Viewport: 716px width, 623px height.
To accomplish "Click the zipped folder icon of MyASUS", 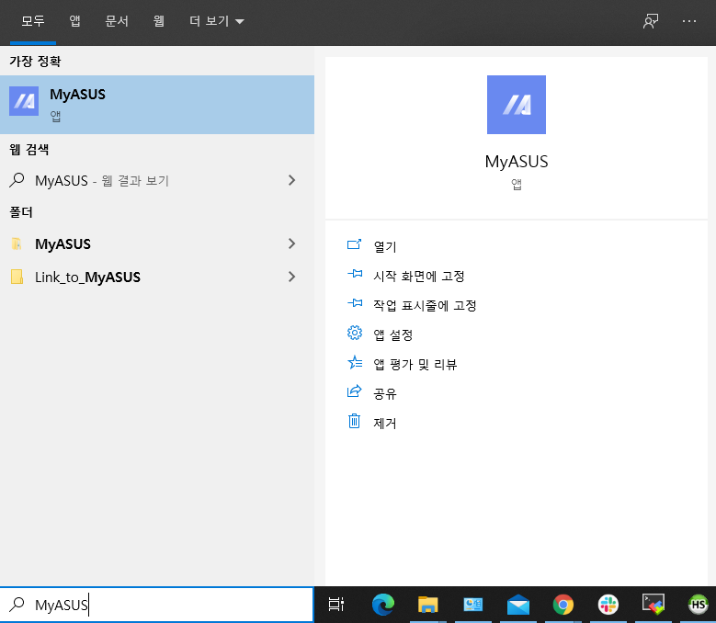I will 17,244.
